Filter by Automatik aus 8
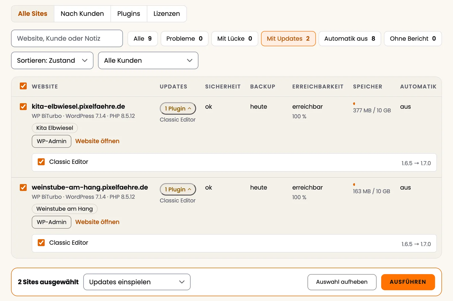The image size is (453, 301). 350,38
